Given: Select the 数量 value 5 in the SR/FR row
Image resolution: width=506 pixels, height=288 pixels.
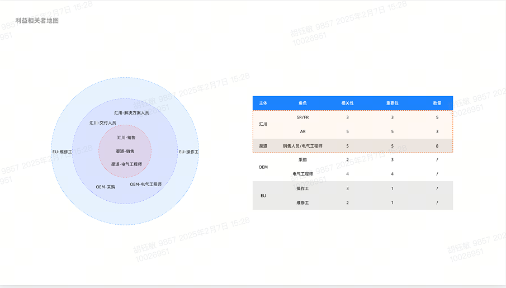Looking at the screenshot, I should click(437, 117).
